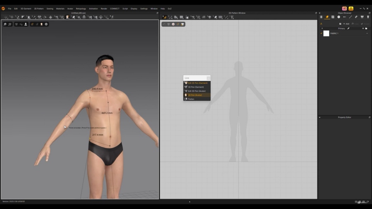Select the highlighted 3D Pen (Avatar) toolbar icon

[67, 17]
